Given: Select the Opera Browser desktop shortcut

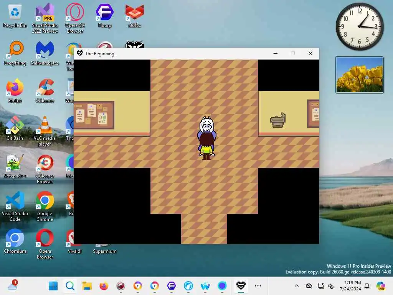Looking at the screenshot, I should (x=45, y=244).
